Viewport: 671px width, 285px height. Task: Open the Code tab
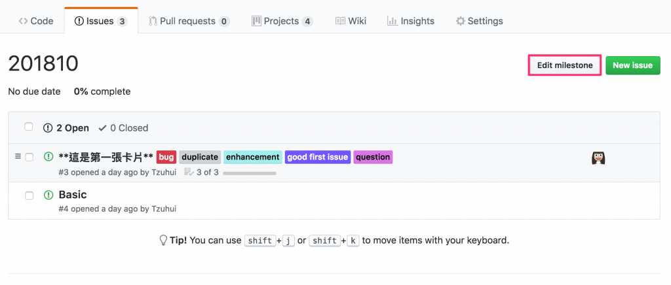(36, 21)
